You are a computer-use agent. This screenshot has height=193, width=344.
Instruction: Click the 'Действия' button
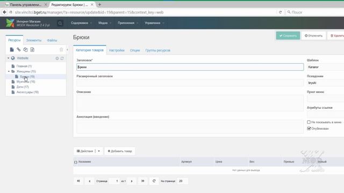(x=85, y=151)
